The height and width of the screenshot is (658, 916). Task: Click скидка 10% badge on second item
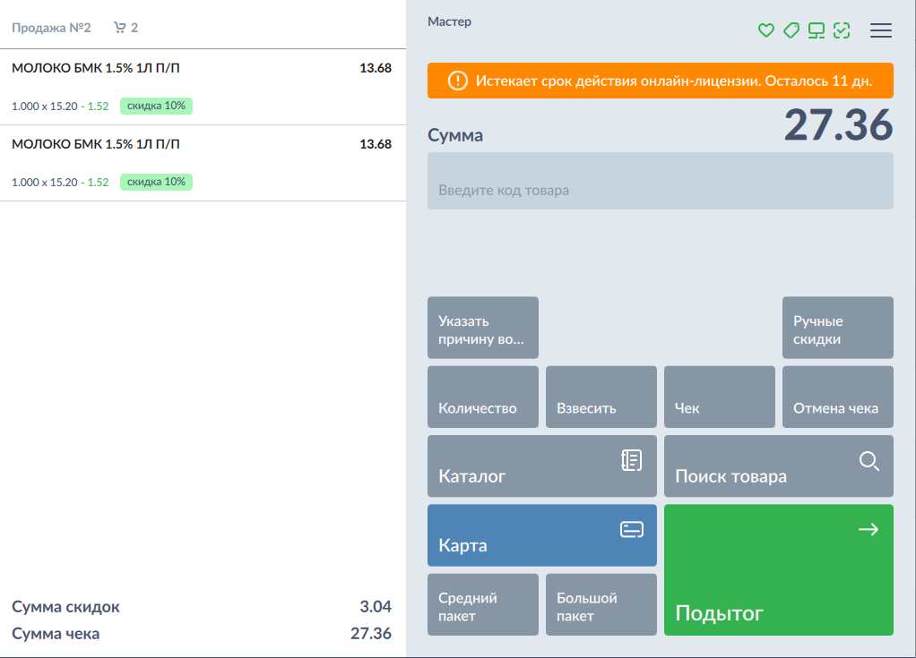point(156,182)
